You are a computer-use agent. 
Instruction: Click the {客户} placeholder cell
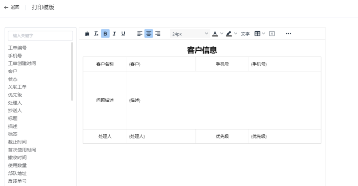(x=161, y=64)
